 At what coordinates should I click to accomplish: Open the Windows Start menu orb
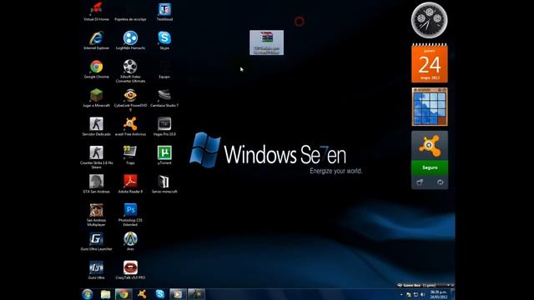tap(87, 294)
